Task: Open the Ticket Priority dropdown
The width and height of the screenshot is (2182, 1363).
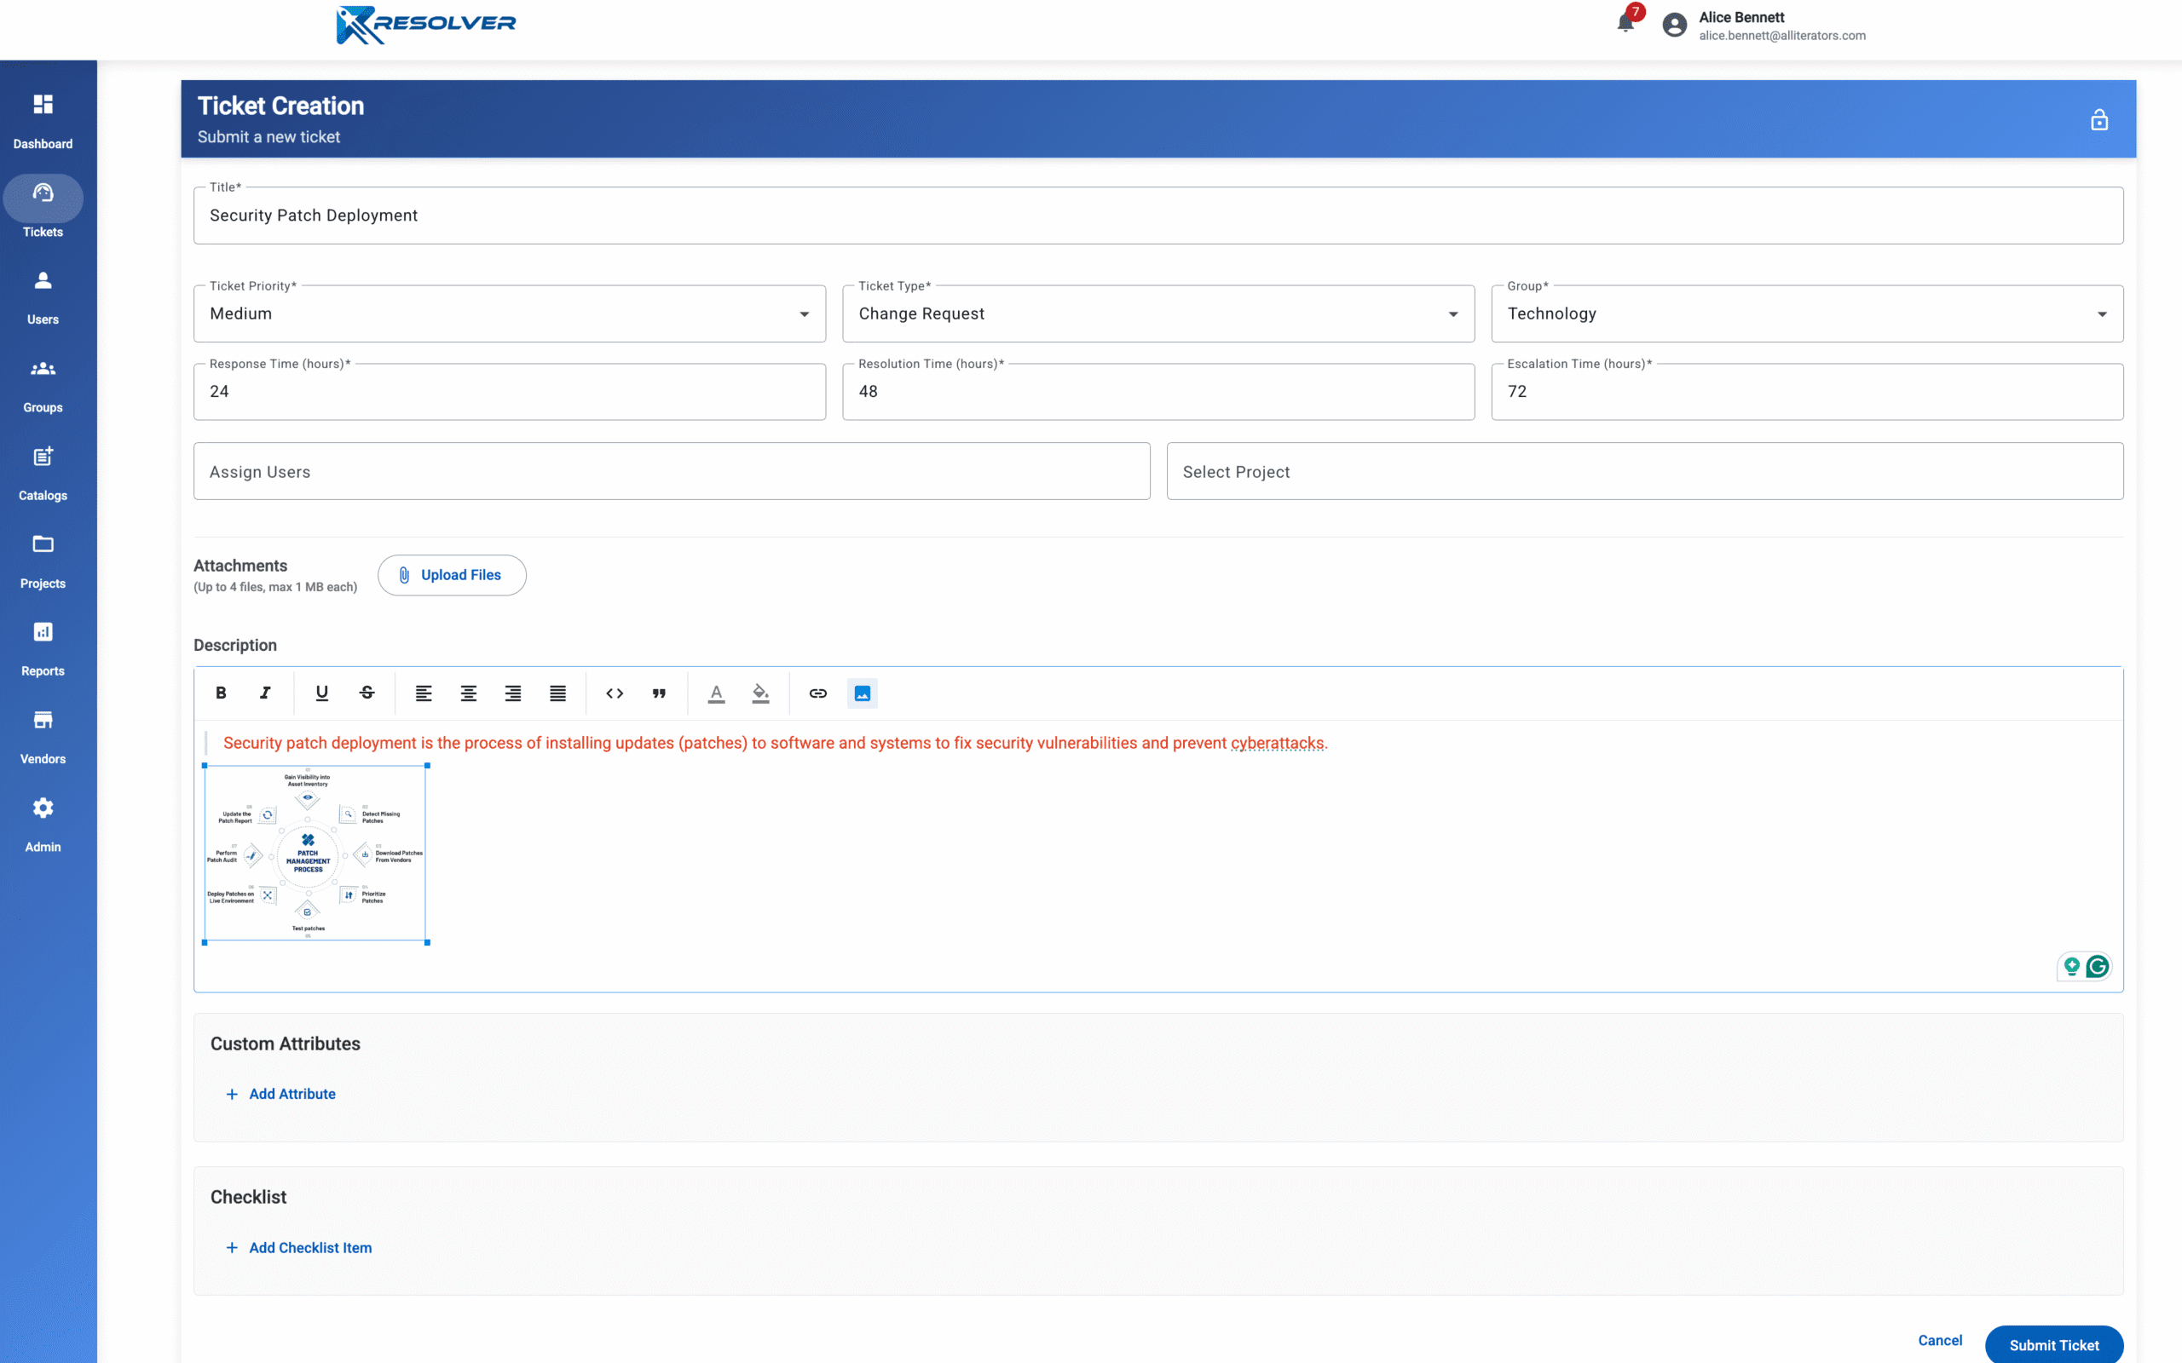Action: click(x=510, y=313)
